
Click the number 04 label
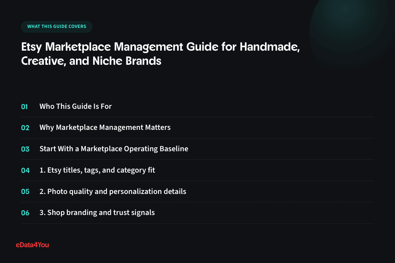25,170
